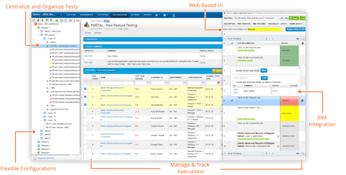Viewport: 346px width, 175px height.
Task: Collapse the Defect Summary section
Action: tap(85, 47)
